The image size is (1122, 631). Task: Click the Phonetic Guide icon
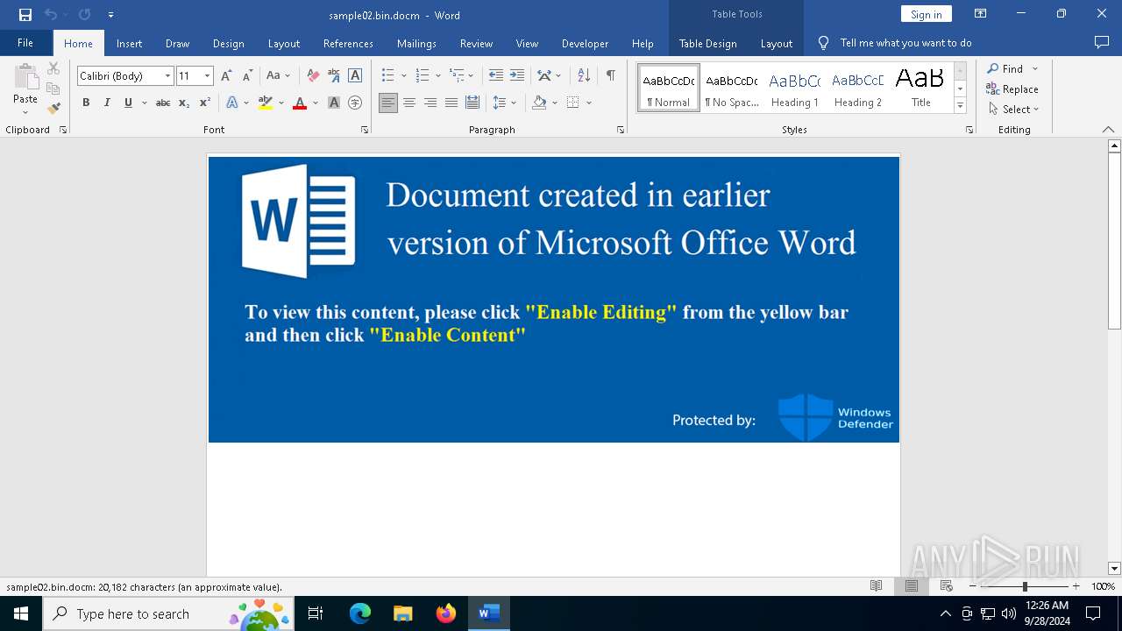(x=334, y=75)
